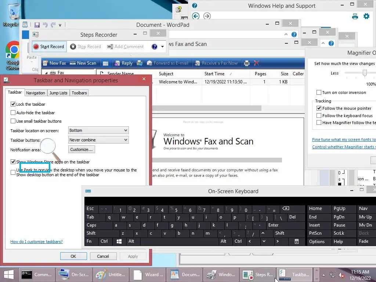
Task: Click New Fax in Fax and Scan toolbar
Action: (54, 63)
